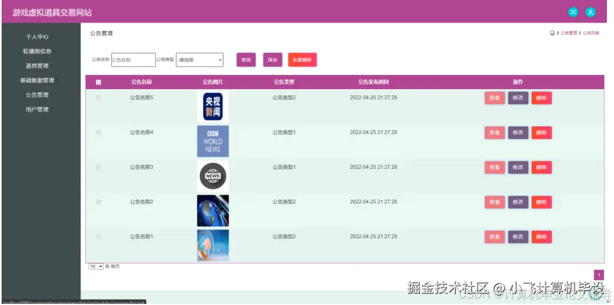Click the 公告名称4 name cell

coord(141,132)
